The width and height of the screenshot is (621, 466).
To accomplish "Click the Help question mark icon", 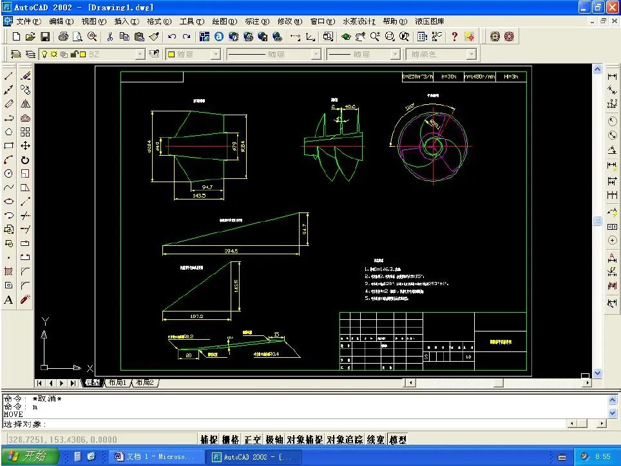I will tap(454, 37).
